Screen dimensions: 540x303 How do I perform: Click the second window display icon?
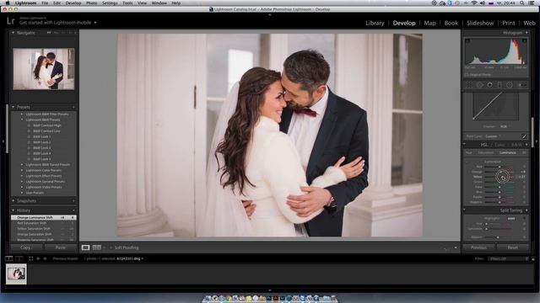pos(19,258)
